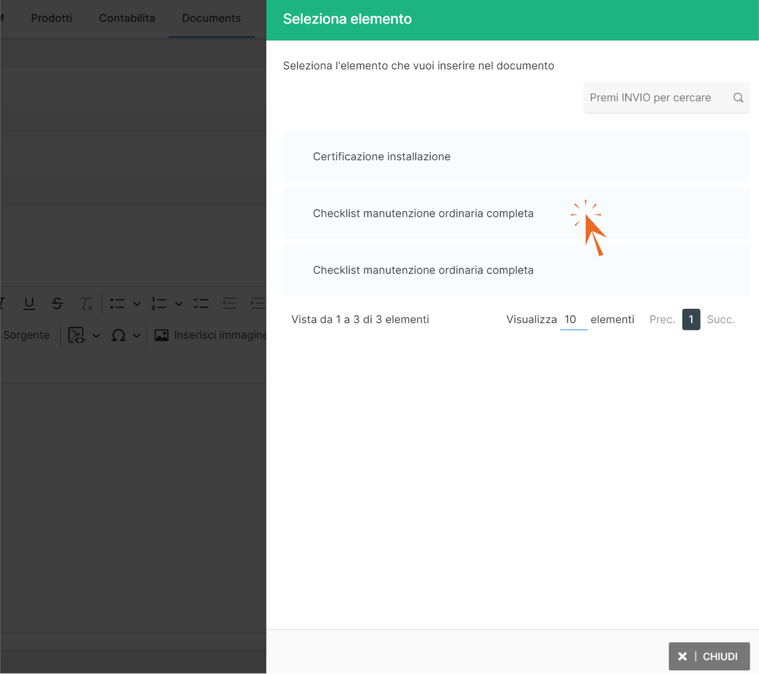Click the search magnifier icon
This screenshot has width=759, height=674.
(738, 98)
